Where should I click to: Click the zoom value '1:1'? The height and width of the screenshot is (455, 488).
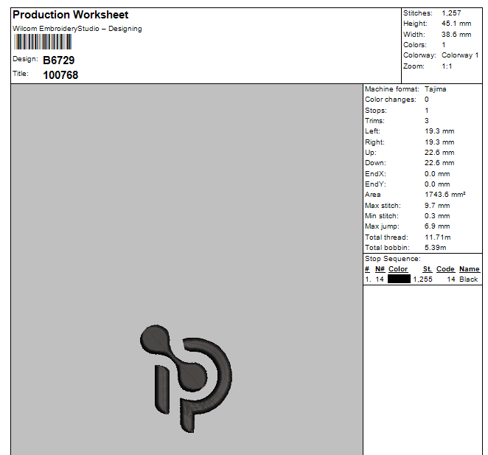[x=447, y=66]
